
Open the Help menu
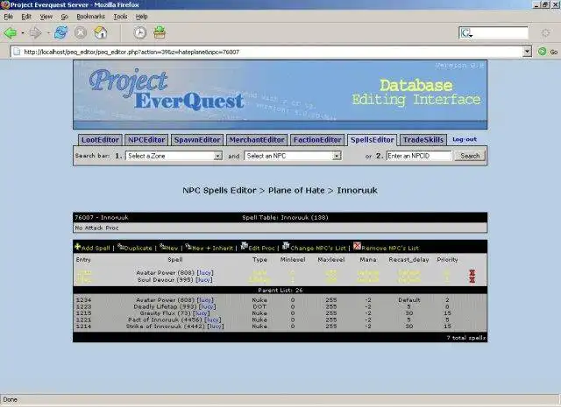tap(141, 17)
